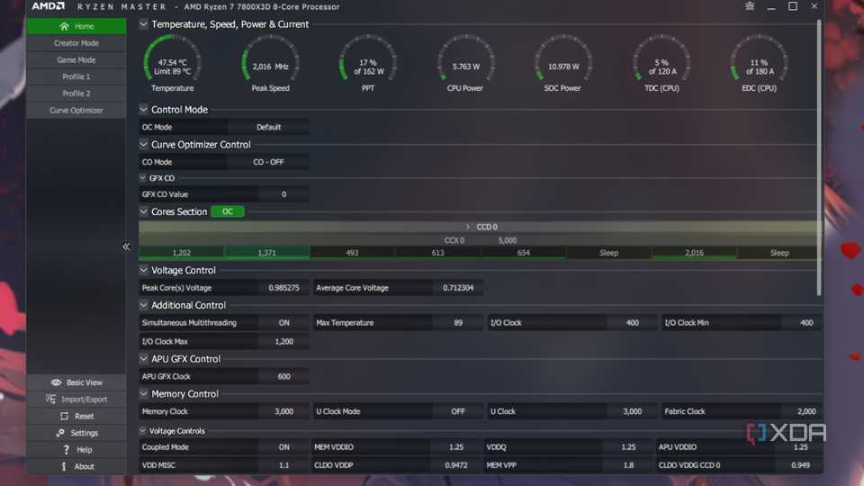Screen dimensions: 864x486
Task: Select Game Mode in sidebar
Action: coord(76,60)
